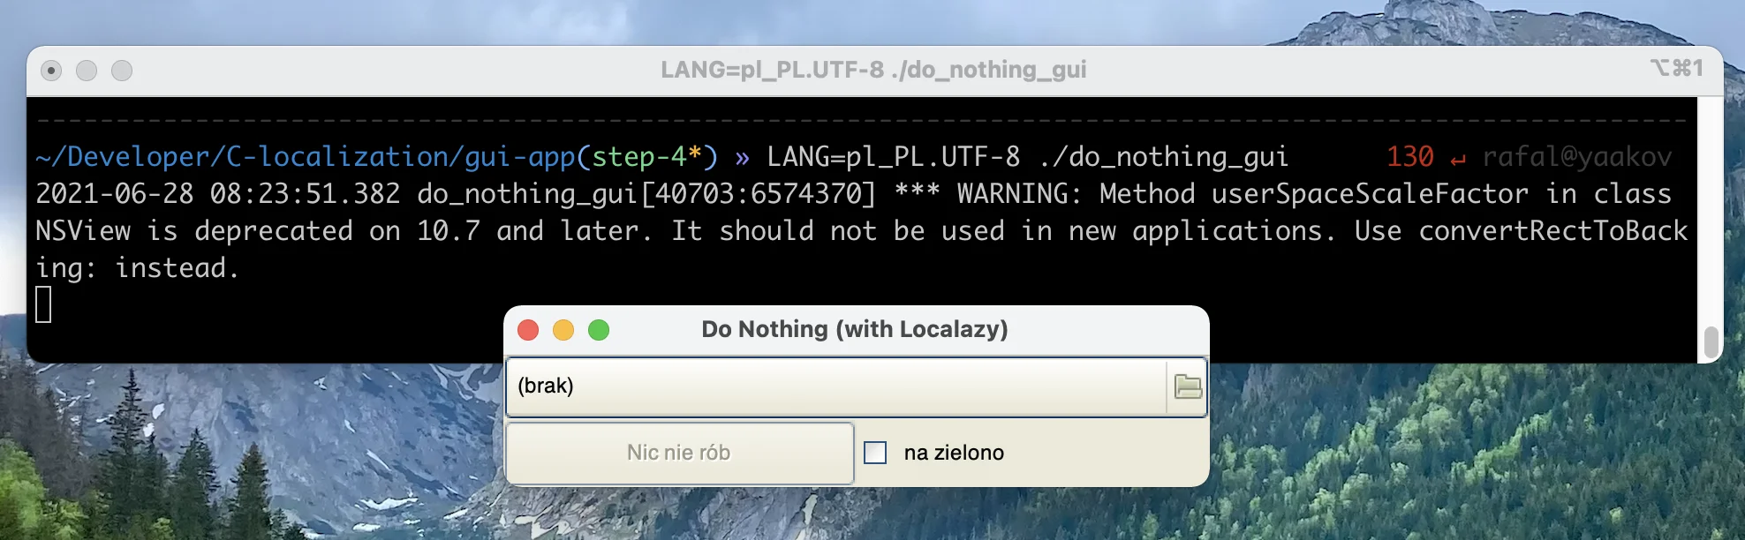Click the green "step-4*" git branch name
Viewport: 1745px width, 540px height.
tap(646, 157)
